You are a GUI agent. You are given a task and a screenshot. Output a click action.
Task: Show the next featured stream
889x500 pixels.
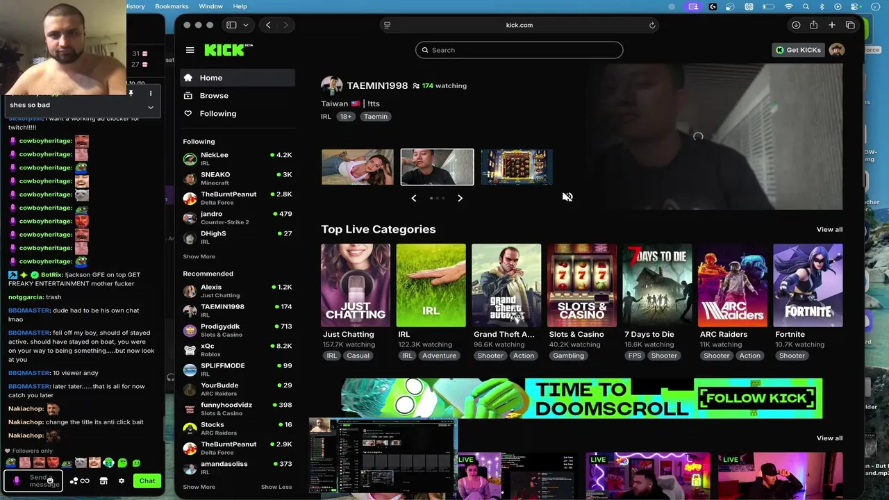460,198
